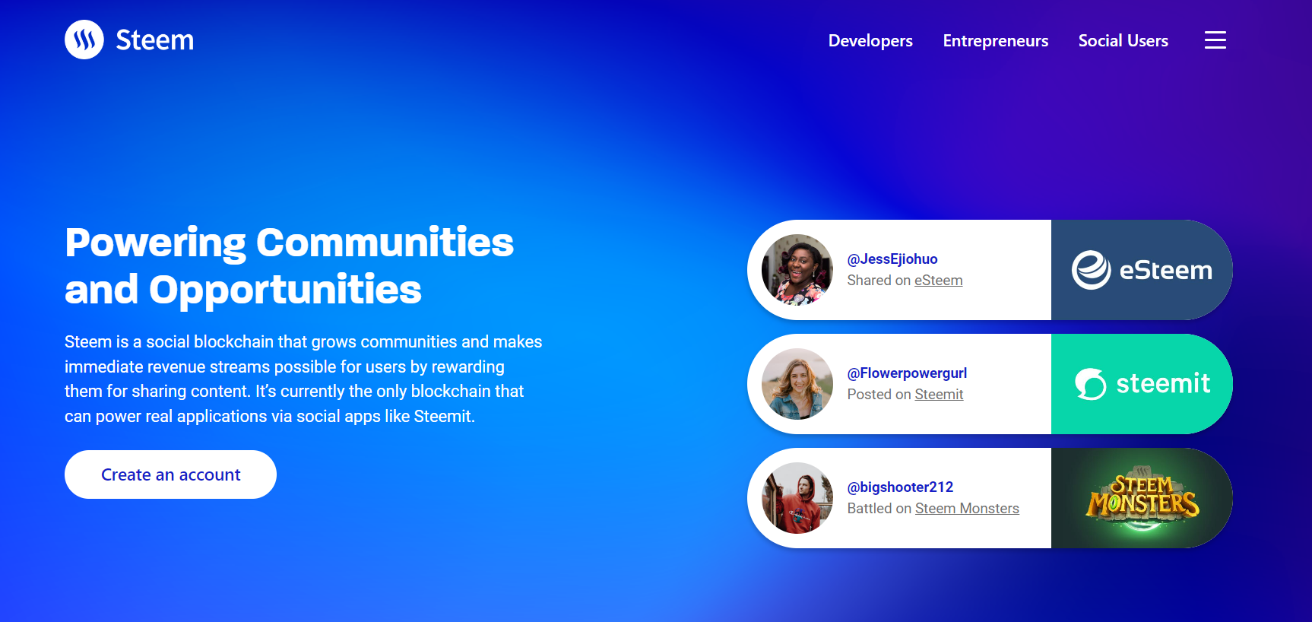Image resolution: width=1312 pixels, height=622 pixels.
Task: Follow the Steemit link
Action: point(939,395)
